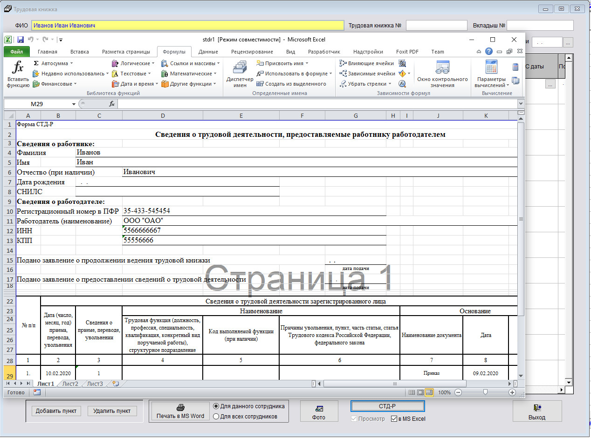Image resolution: width=591 pixels, height=438 pixels.
Task: Click Evaluate Formula icon
Action: click(x=402, y=84)
